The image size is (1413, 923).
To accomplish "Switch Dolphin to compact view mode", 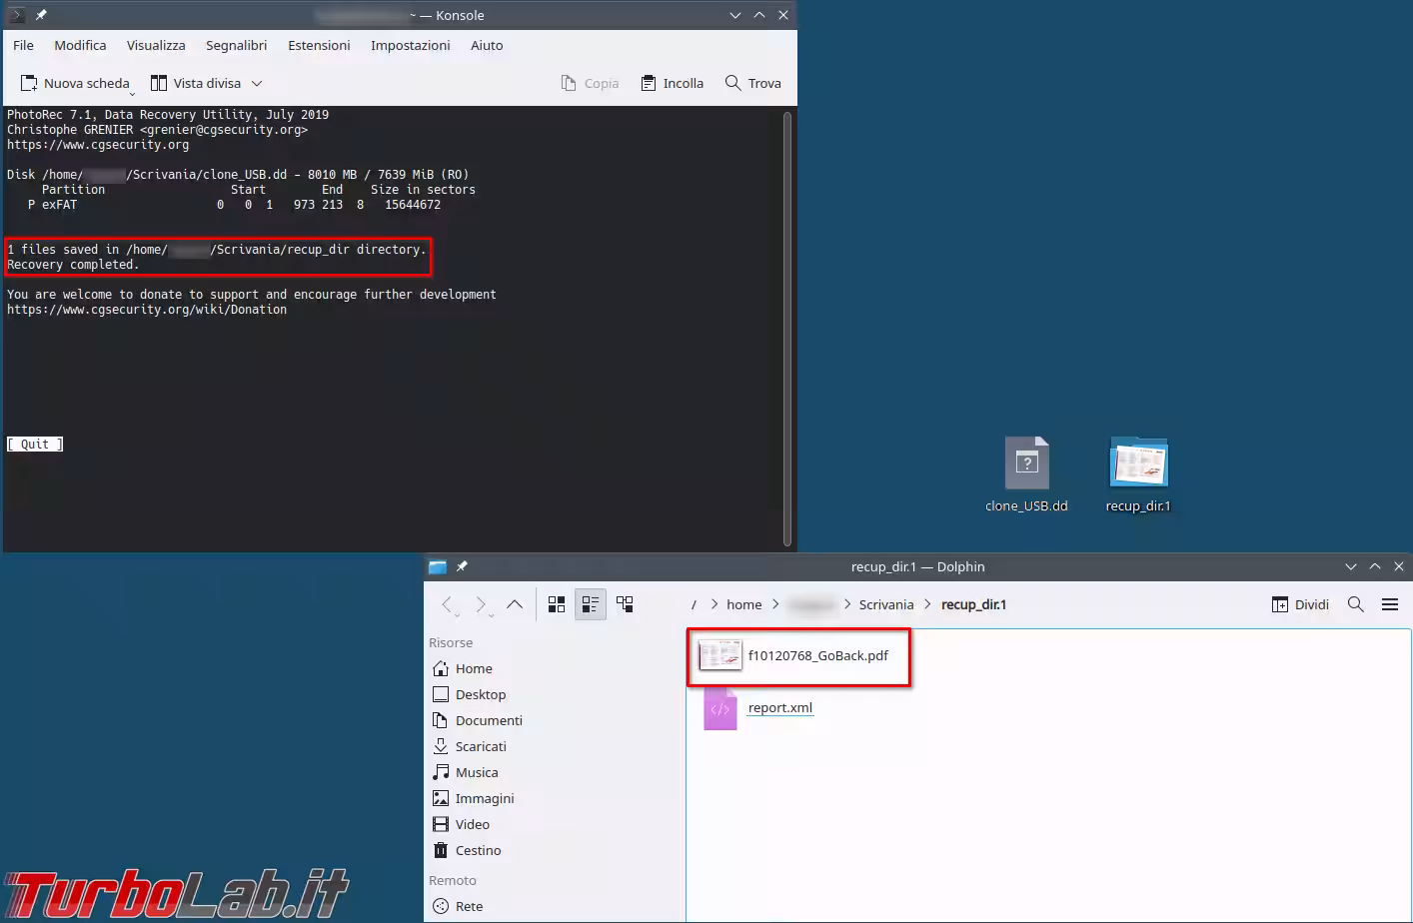I will click(591, 604).
